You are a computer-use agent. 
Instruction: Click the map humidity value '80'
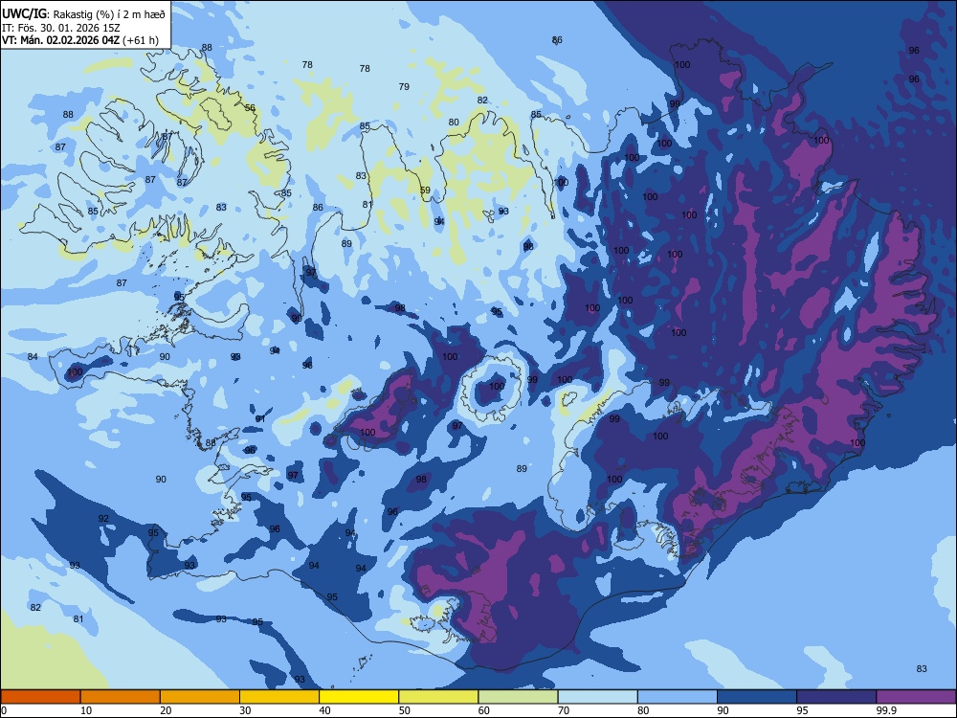454,123
